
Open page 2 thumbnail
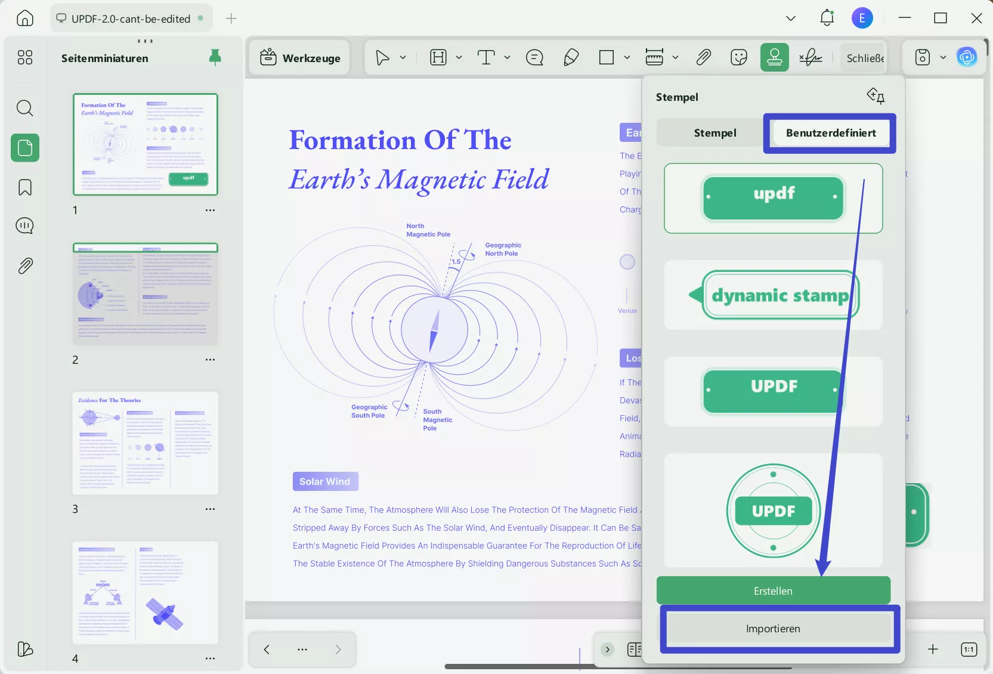coord(146,293)
